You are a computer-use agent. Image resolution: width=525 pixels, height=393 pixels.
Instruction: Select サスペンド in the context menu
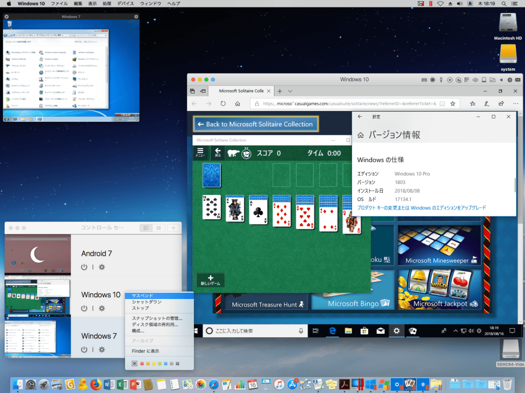pos(159,296)
